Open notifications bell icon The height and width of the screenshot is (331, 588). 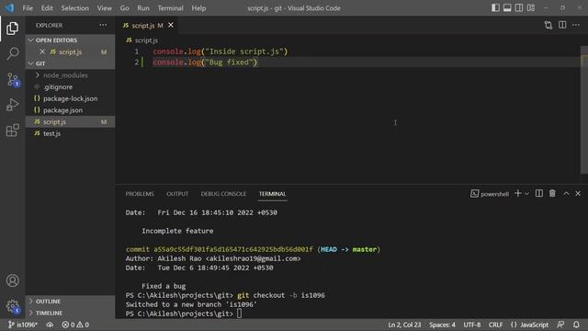tap(576, 325)
